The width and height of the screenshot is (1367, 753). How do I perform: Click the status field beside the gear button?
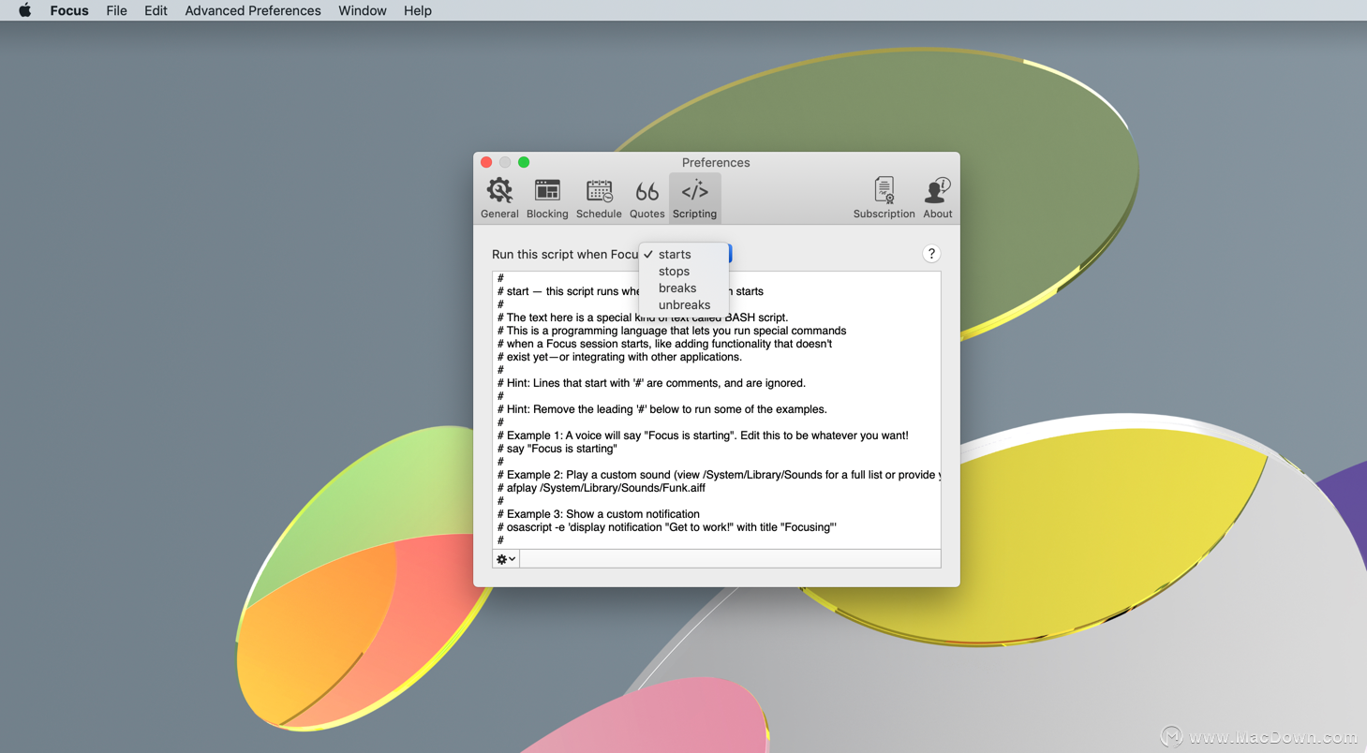[x=730, y=559]
